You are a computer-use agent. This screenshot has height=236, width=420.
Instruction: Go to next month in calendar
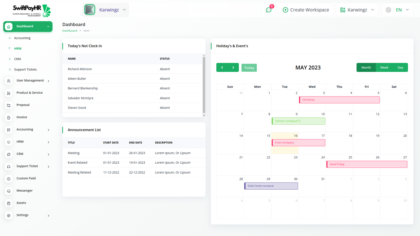tap(233, 67)
